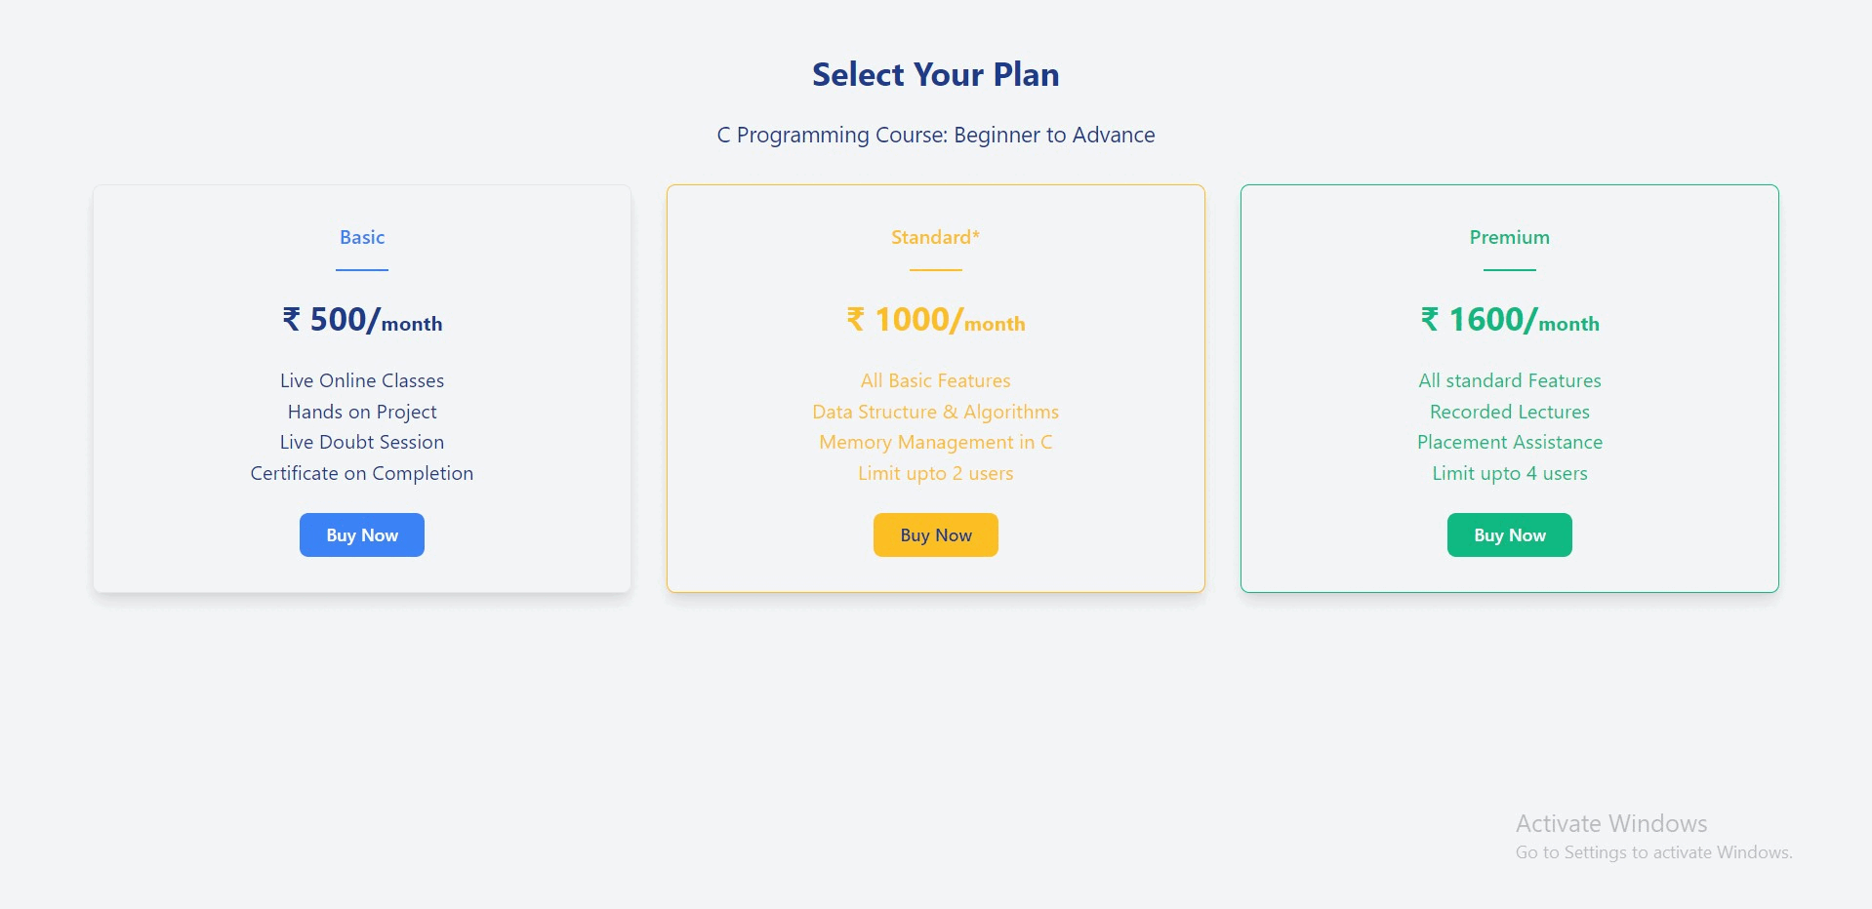The width and height of the screenshot is (1872, 909).
Task: Click the "Select Your Plan" heading
Action: 935,75
